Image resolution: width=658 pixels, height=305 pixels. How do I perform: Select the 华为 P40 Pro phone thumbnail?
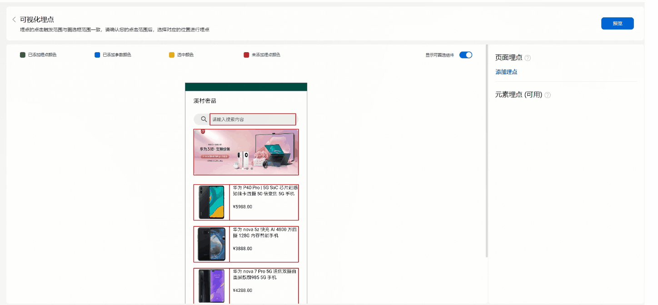pyautogui.click(x=211, y=202)
